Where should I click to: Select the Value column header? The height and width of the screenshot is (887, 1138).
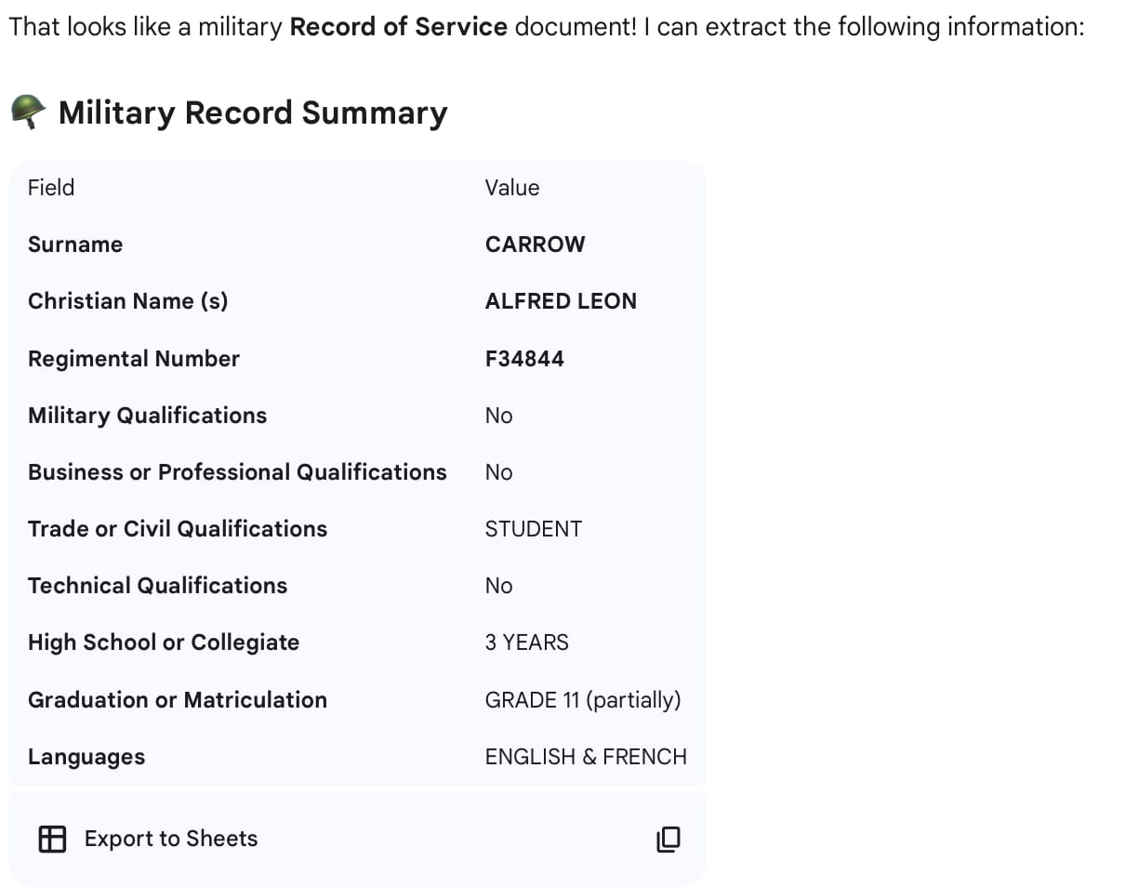(511, 188)
